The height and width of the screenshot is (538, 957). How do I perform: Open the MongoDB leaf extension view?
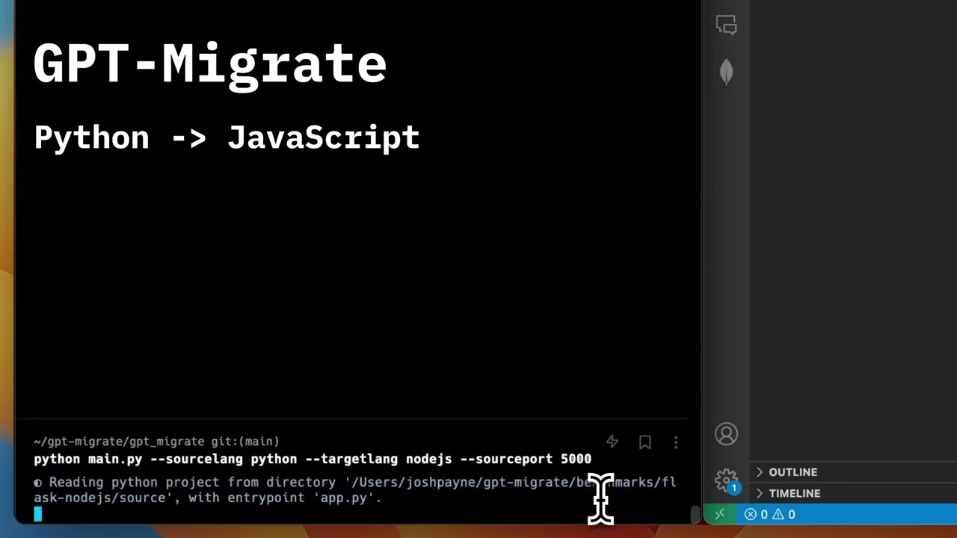point(726,72)
